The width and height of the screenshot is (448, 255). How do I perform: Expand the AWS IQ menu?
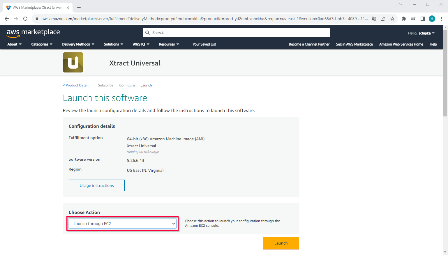pos(141,44)
